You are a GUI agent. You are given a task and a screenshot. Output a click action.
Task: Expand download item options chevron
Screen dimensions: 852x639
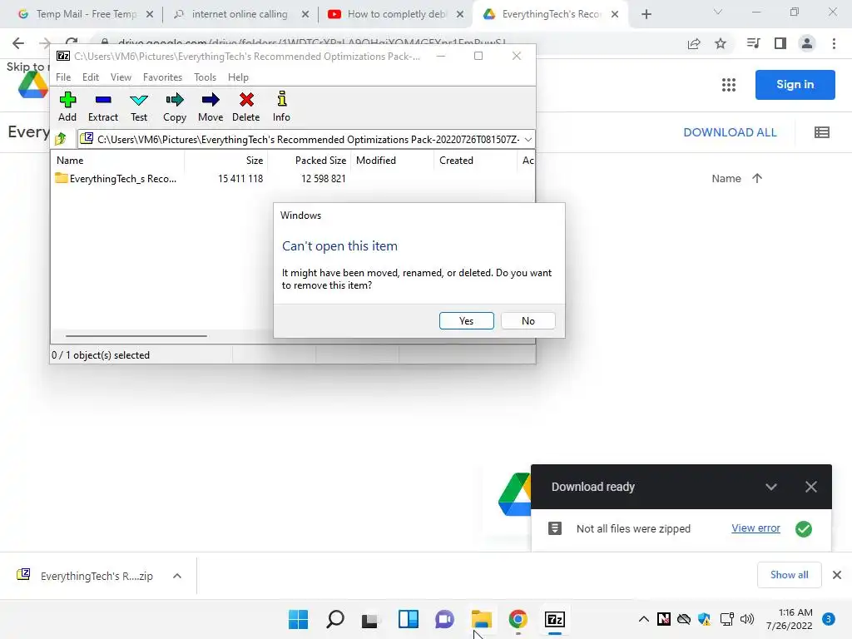pos(177,576)
